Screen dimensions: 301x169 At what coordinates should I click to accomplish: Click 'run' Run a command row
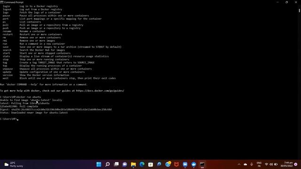point(34,44)
